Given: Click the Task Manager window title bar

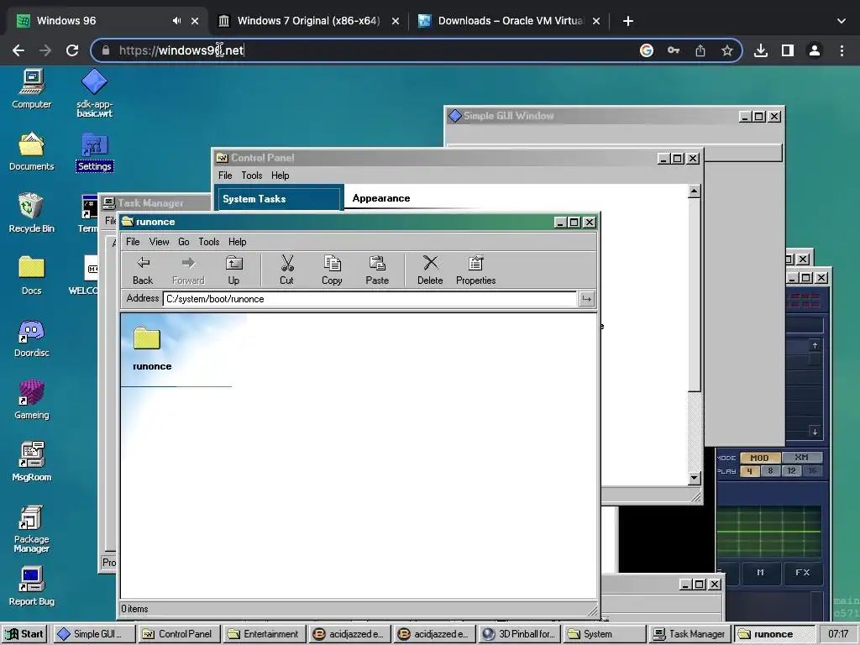Looking at the screenshot, I should click(155, 203).
